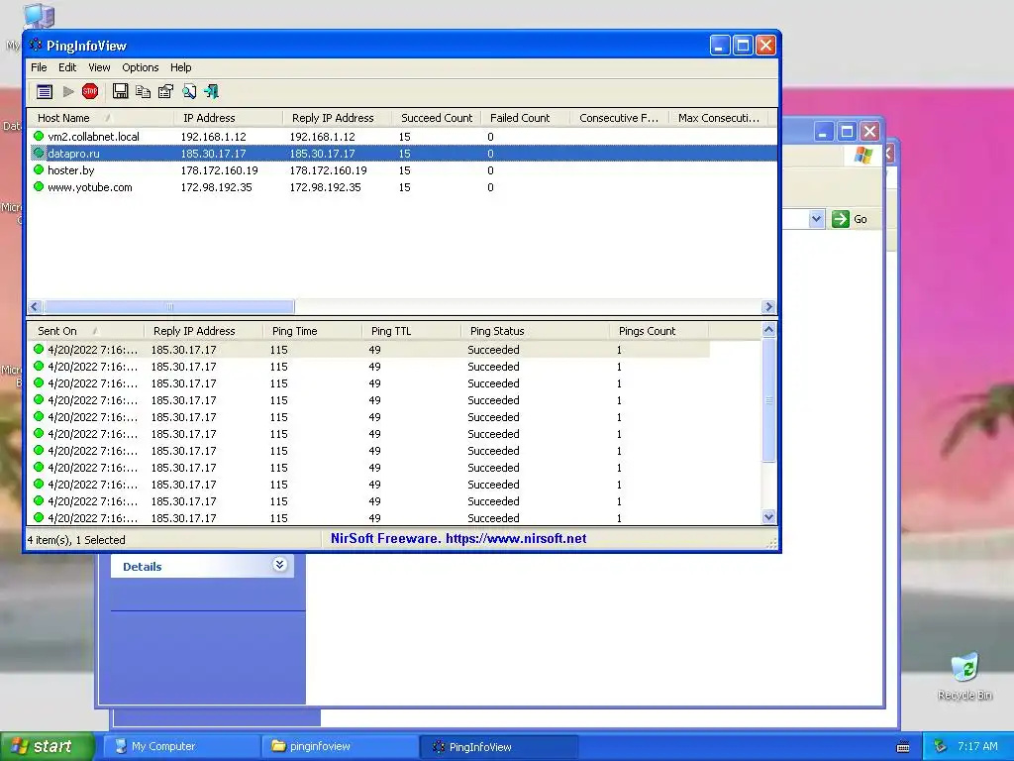1014x761 pixels.
Task: Click the 7:17 AM clock
Action: tap(977, 746)
